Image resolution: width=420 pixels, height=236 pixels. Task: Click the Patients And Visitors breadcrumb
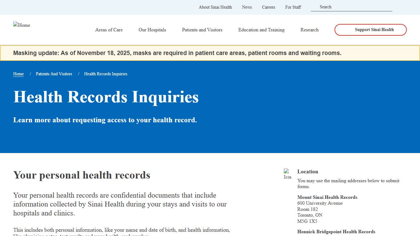pyautogui.click(x=54, y=74)
